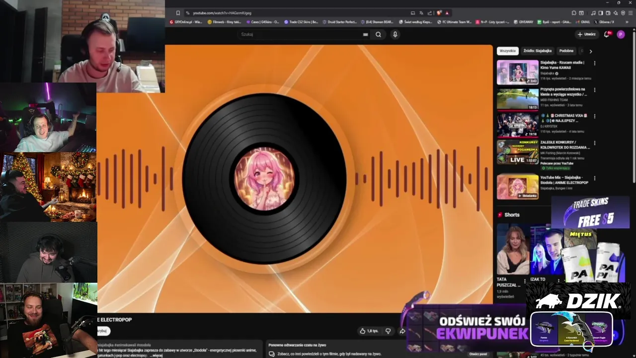Open options for YouTube Mix Siajabajka playlist
The width and height of the screenshot is (636, 358).
pyautogui.click(x=594, y=178)
